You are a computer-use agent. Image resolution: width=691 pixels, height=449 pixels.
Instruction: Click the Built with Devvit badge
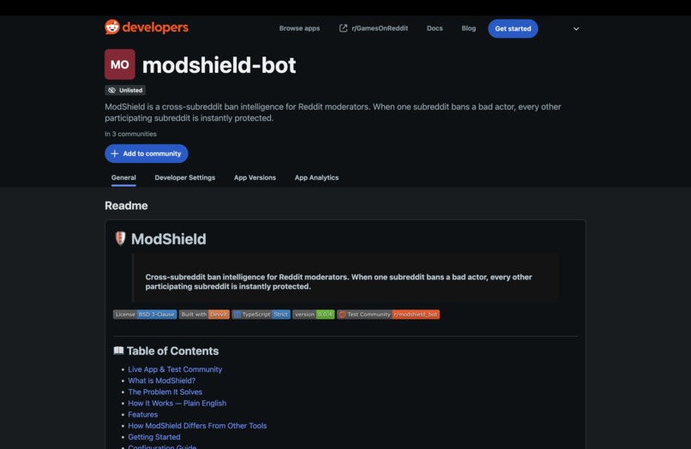(204, 314)
